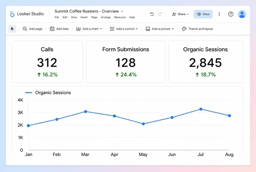Click the Aug data point on line chart

230,116
